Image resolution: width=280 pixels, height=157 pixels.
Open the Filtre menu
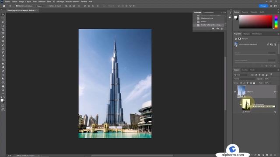point(49,1)
